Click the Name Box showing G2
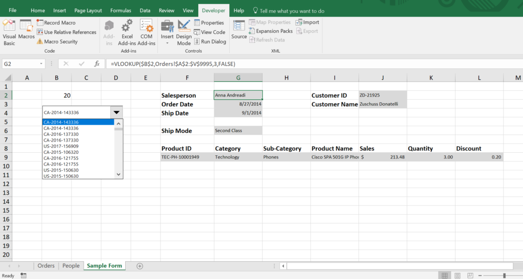523x279 pixels. [x=20, y=64]
